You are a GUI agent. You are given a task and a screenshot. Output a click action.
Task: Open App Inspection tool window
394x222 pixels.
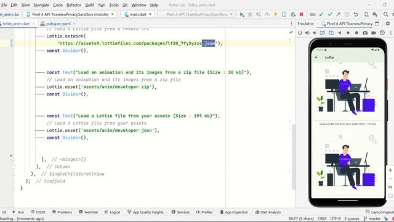234,212
